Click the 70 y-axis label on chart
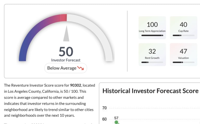This screenshot has height=124, width=200. (x=104, y=108)
